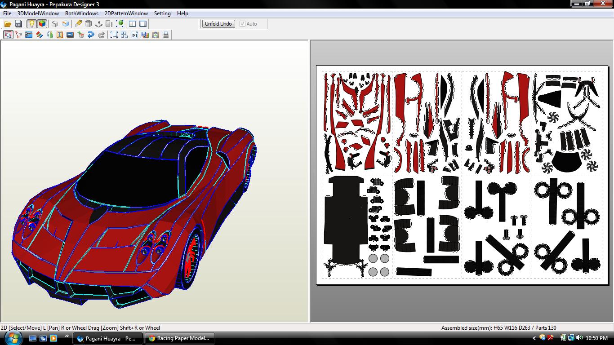Open the 3DModelWindow menu
The image size is (614, 345).
coord(38,13)
